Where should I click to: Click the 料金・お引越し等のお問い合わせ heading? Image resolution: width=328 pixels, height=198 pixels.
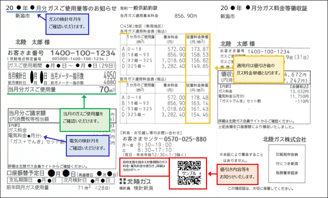pos(151,133)
